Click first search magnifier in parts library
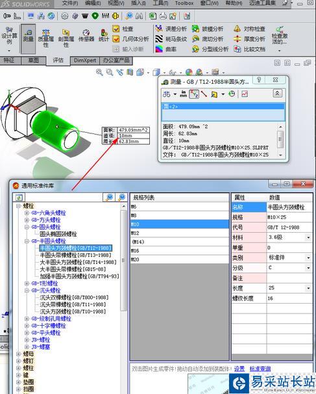The height and width of the screenshot is (394, 316). click(110, 197)
